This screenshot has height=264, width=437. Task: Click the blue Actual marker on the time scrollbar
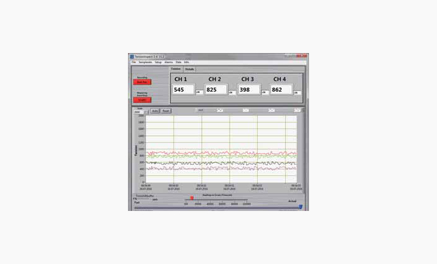click(x=300, y=207)
